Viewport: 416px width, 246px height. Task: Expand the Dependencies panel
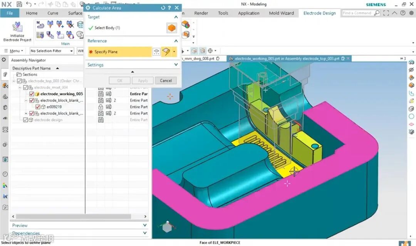[x=145, y=233]
